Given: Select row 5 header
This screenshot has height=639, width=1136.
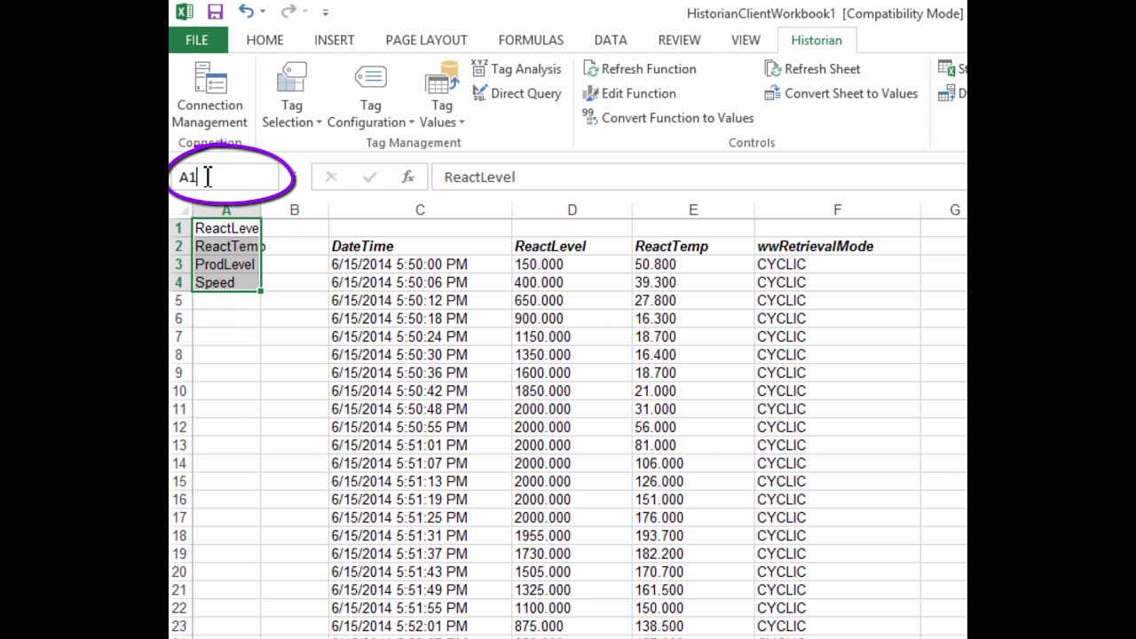Looking at the screenshot, I should click(180, 300).
